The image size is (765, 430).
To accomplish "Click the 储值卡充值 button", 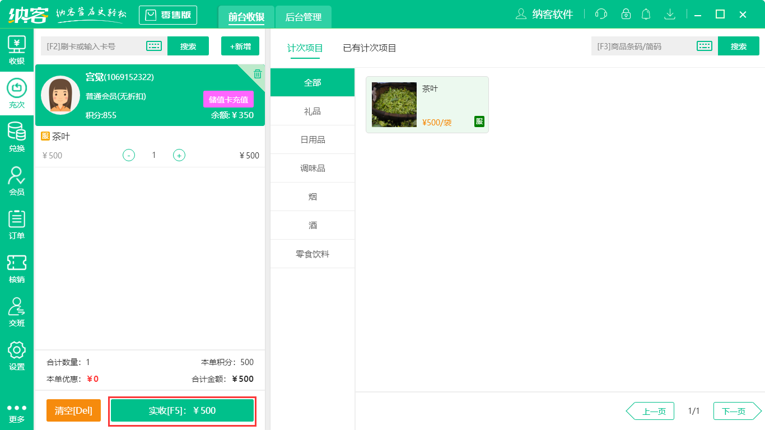I will 228,99.
